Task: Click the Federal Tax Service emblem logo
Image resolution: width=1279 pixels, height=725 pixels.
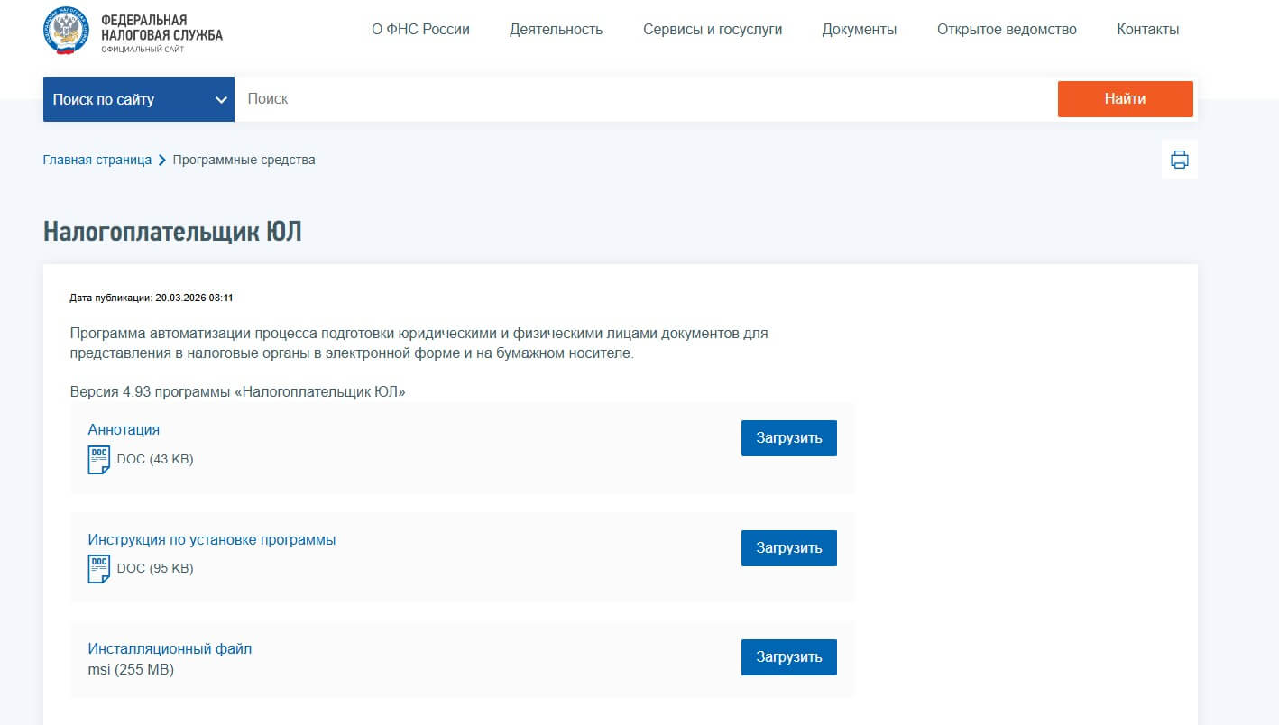Action: (66, 30)
